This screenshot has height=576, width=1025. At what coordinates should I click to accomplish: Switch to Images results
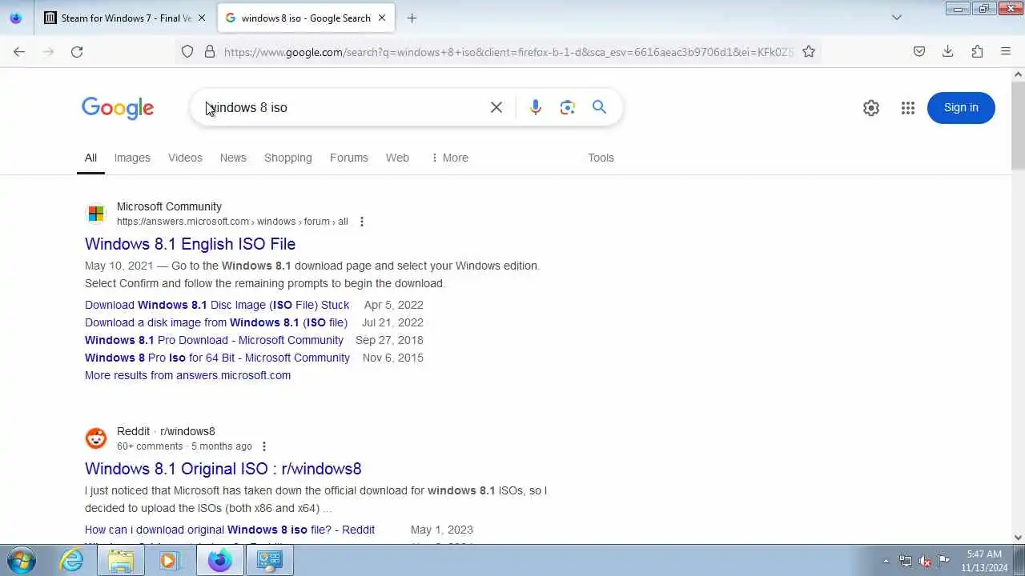pyautogui.click(x=132, y=158)
